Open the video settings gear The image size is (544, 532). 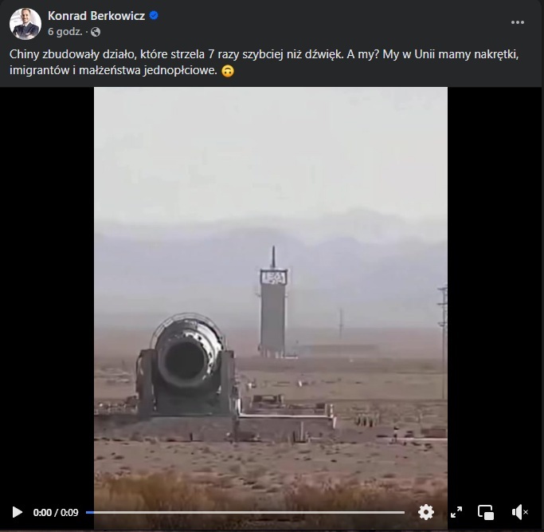pos(426,512)
